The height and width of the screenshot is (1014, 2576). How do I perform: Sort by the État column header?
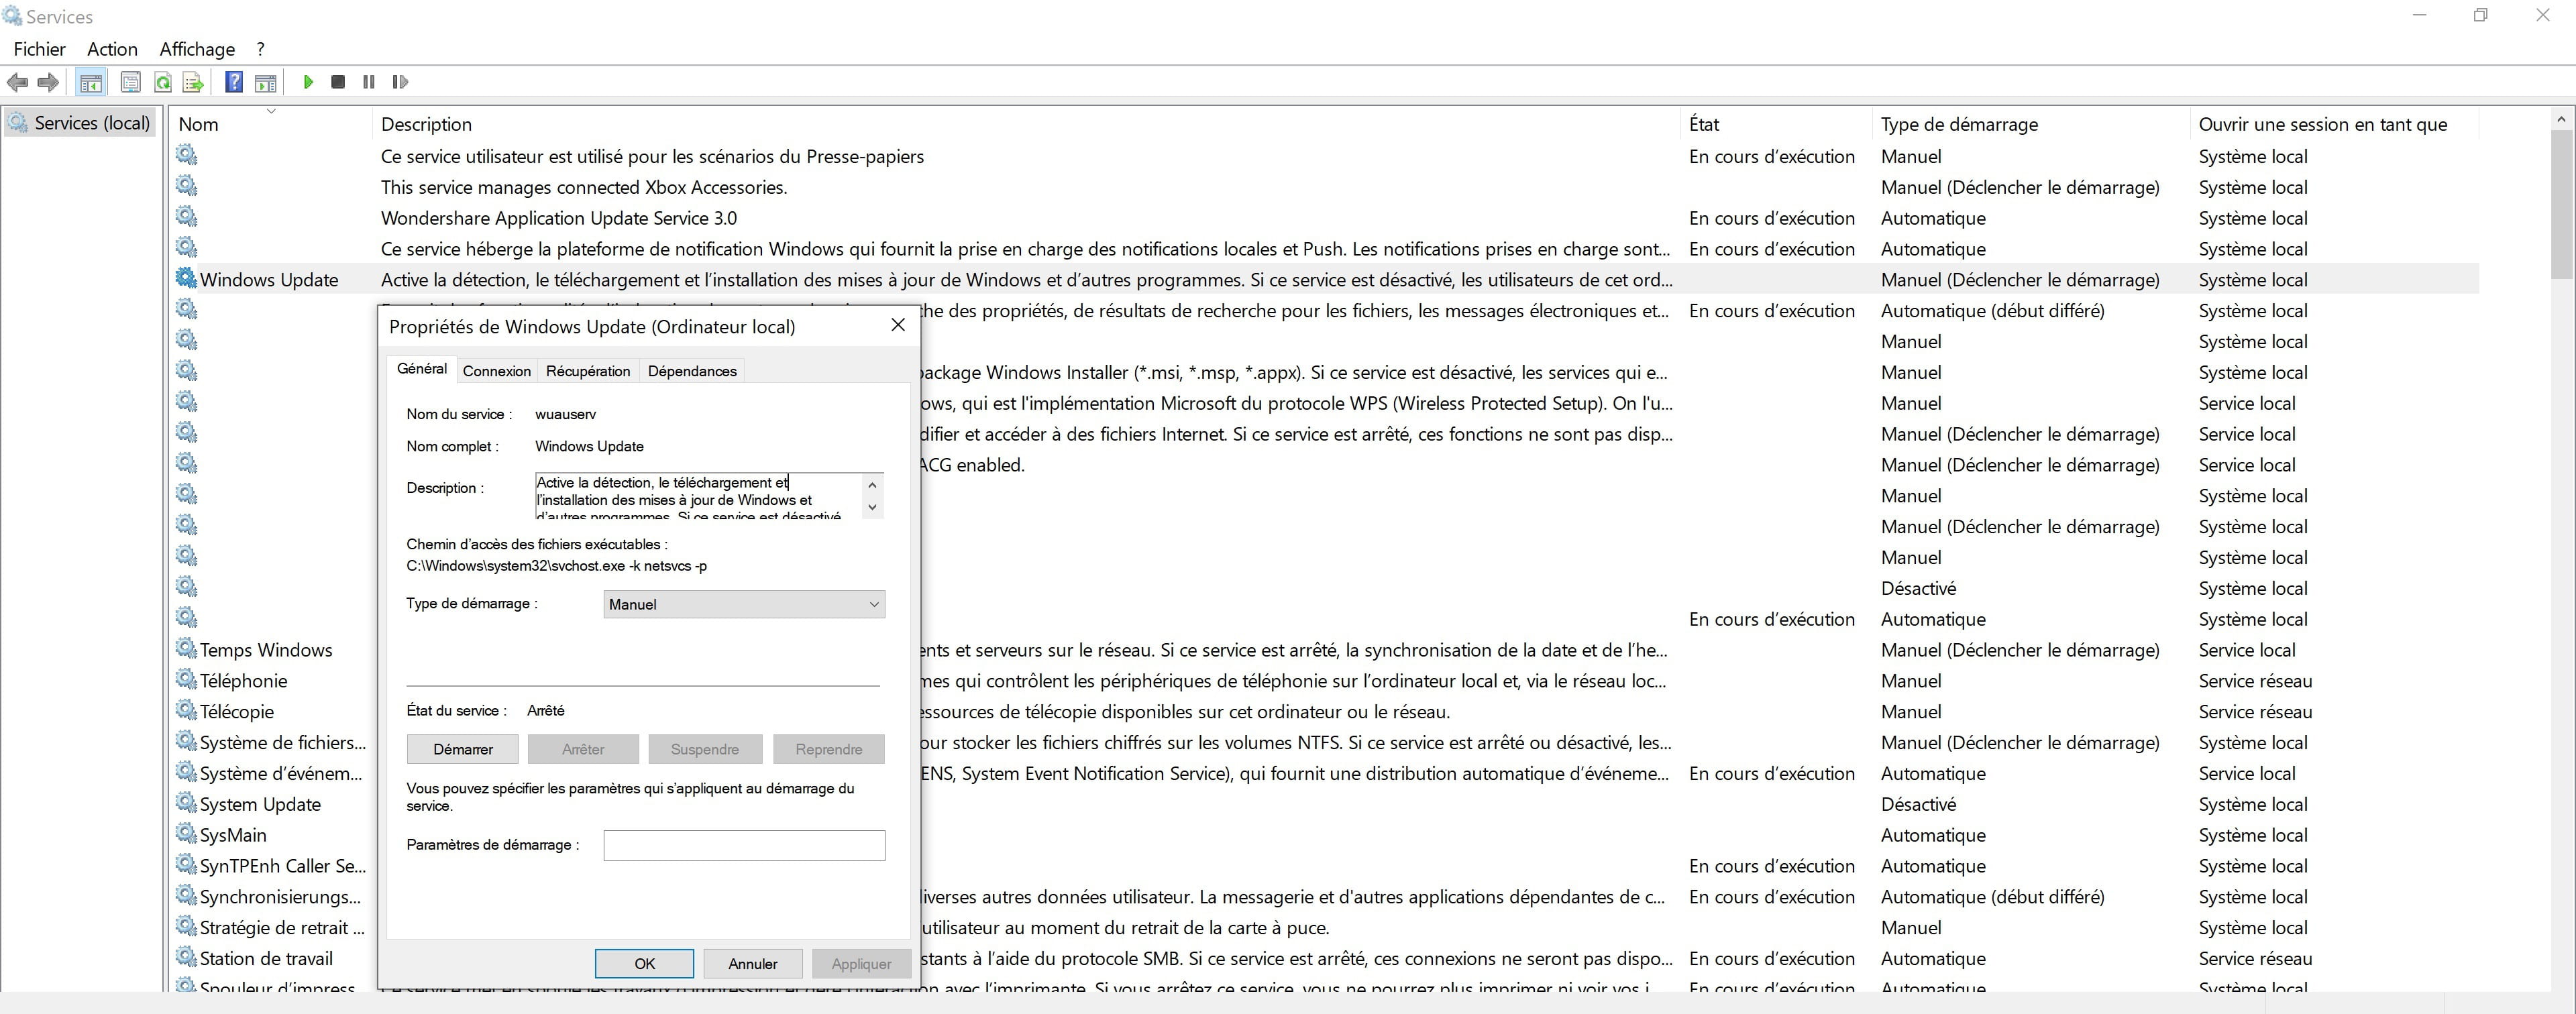click(x=1776, y=124)
